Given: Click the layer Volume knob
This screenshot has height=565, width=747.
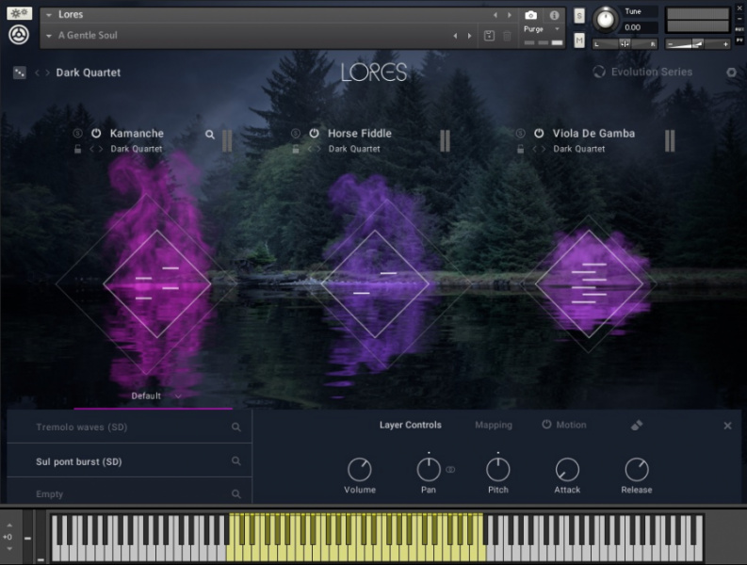Looking at the screenshot, I should [x=360, y=470].
